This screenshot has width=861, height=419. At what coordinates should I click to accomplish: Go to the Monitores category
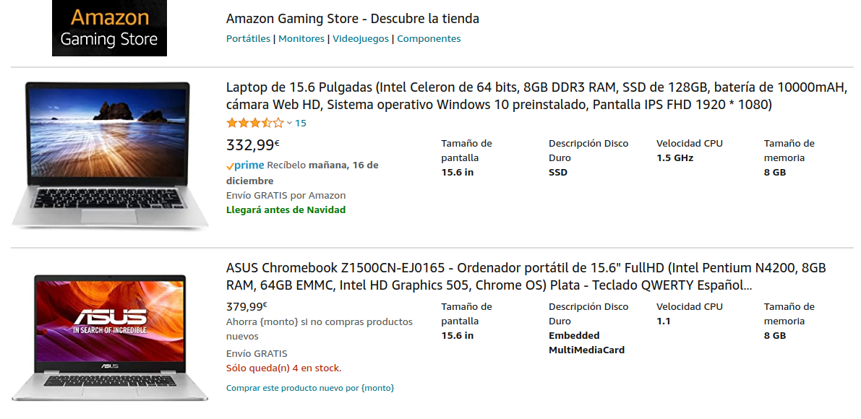301,39
